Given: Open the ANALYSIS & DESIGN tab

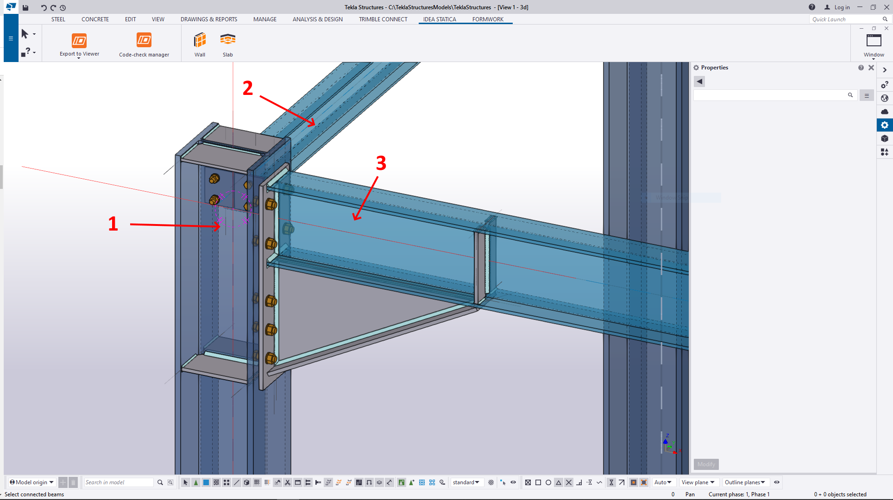Looking at the screenshot, I should tap(317, 19).
